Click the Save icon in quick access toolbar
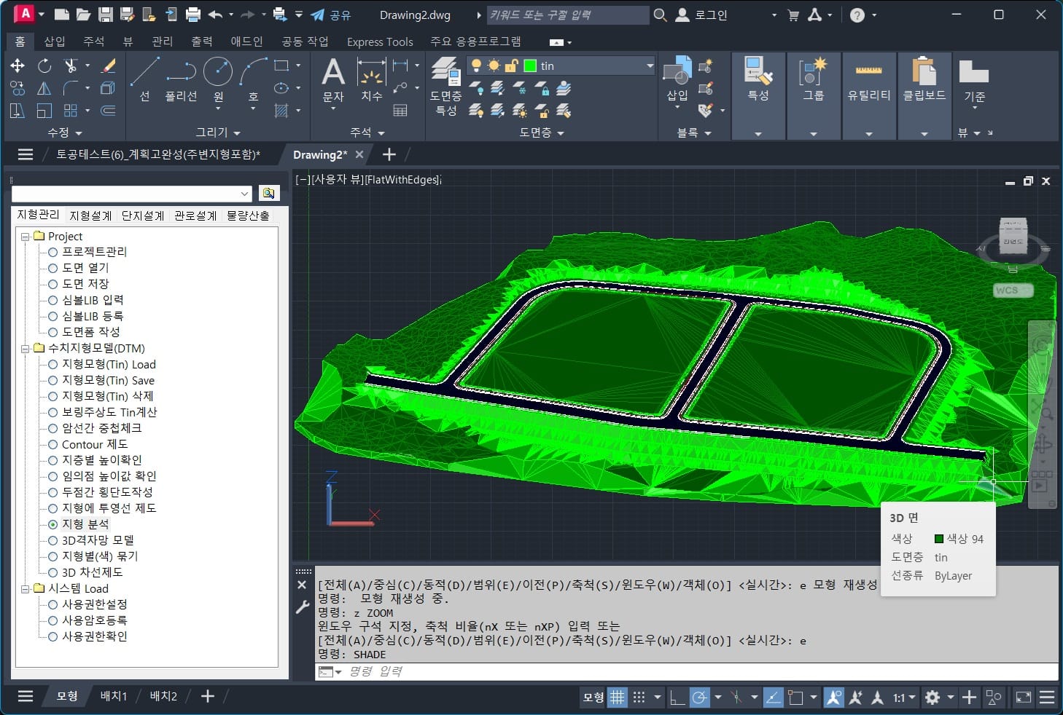 [105, 14]
